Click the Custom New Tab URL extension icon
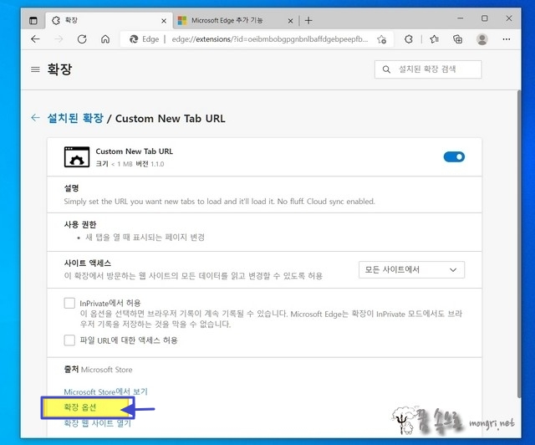Viewport: 535px width, 445px height. point(77,157)
